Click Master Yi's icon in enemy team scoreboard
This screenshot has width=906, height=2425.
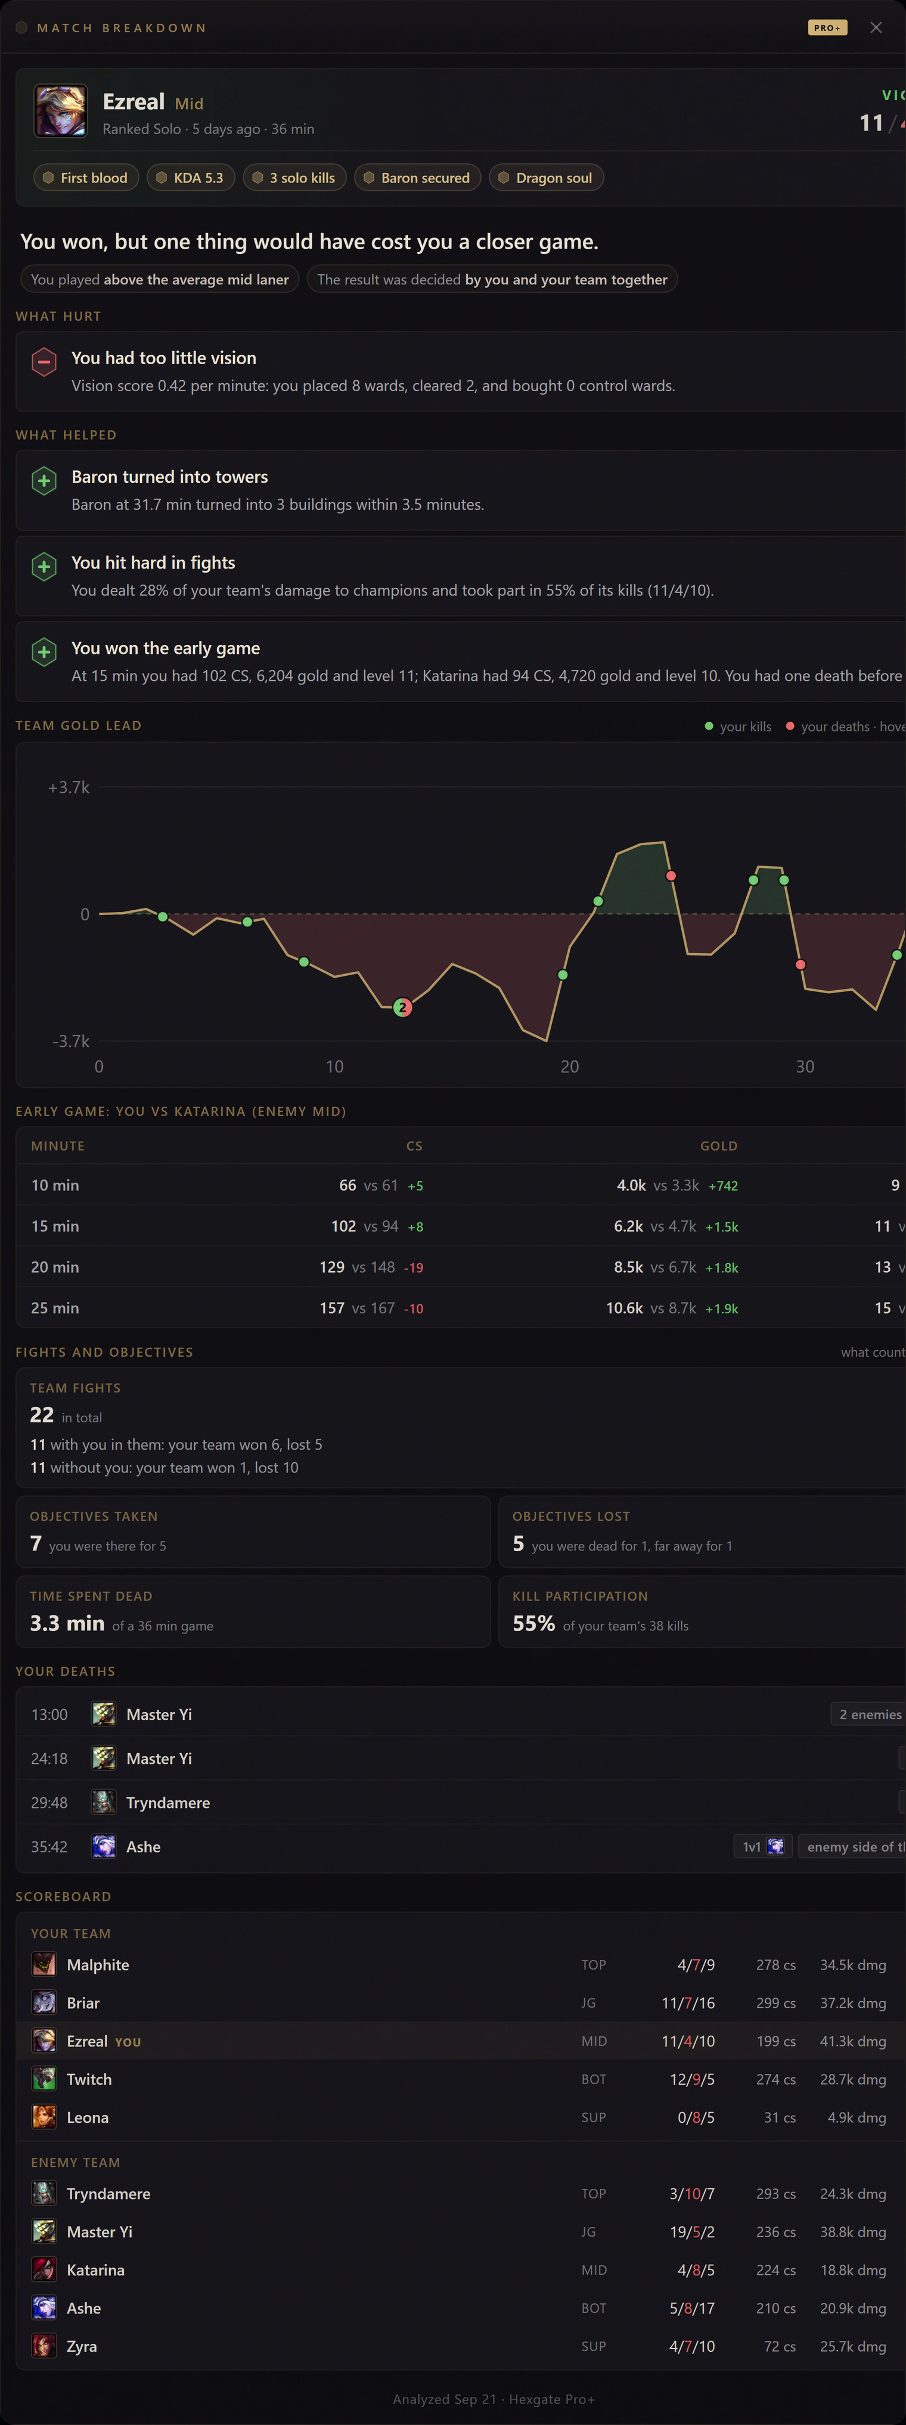tap(44, 2231)
